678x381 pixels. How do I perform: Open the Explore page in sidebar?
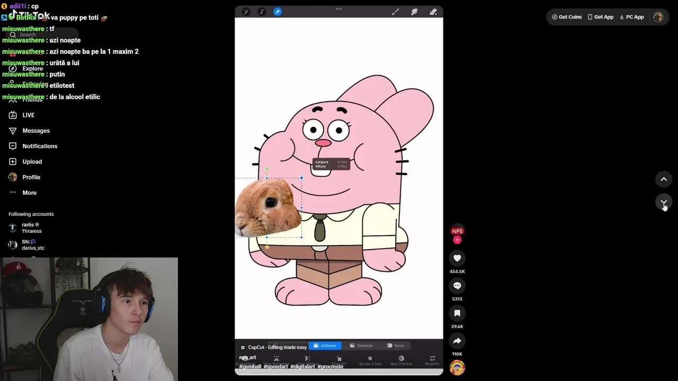[x=25, y=68]
